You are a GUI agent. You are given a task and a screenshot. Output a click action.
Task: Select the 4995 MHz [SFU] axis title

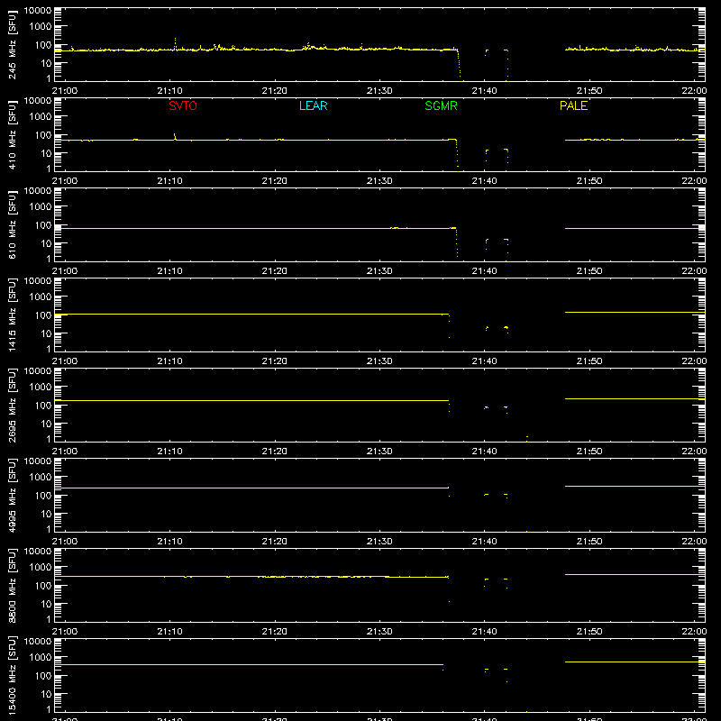(12, 495)
